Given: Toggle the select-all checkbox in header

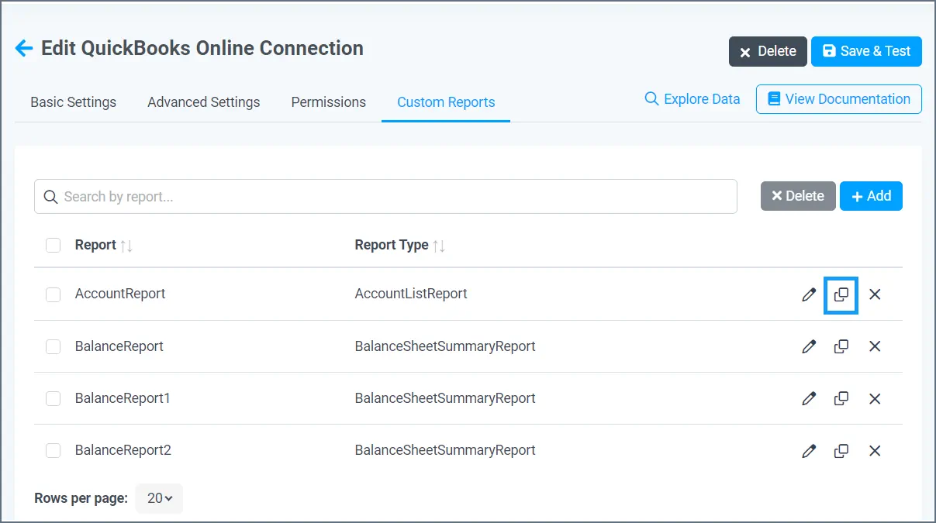Looking at the screenshot, I should click(54, 245).
